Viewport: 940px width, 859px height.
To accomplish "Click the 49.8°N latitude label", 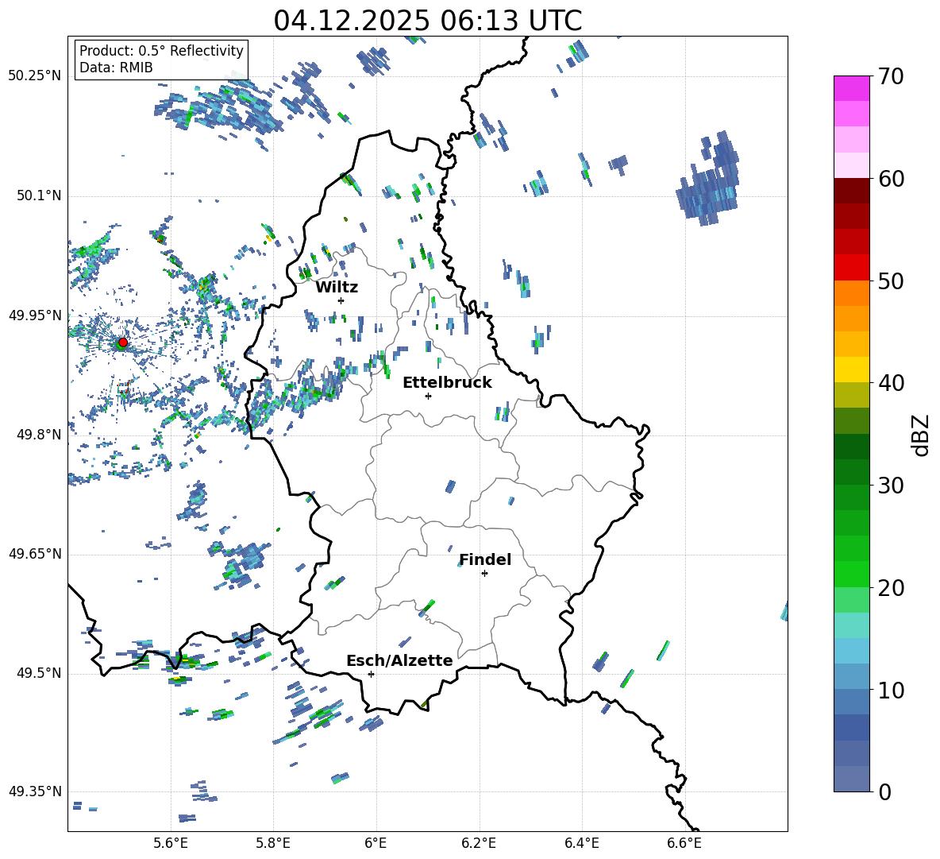I will click(38, 435).
